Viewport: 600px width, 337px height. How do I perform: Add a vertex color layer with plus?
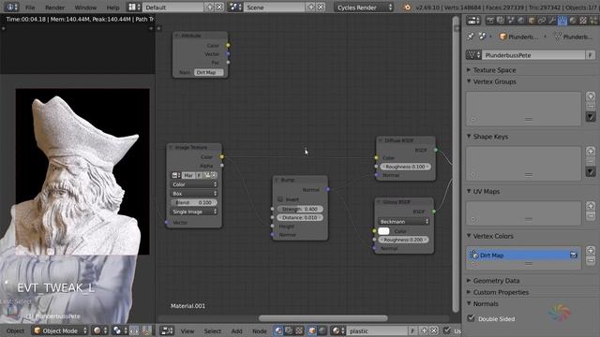click(x=591, y=251)
